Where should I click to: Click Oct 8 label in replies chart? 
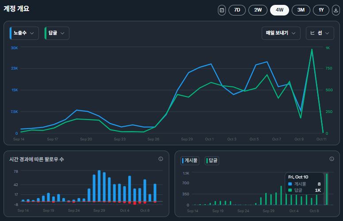(x=314, y=211)
